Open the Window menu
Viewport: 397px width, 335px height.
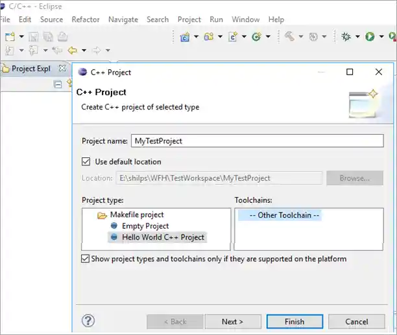click(246, 19)
